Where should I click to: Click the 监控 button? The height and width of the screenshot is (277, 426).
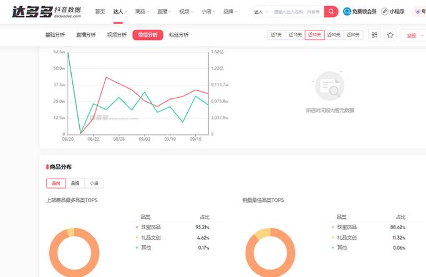point(412,35)
